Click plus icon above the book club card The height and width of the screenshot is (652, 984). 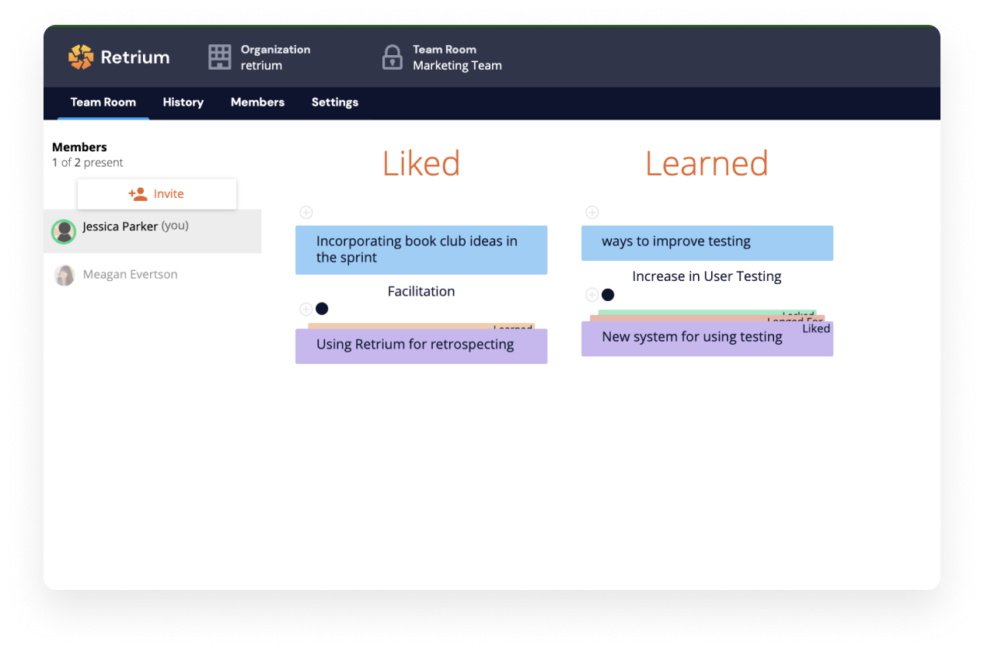point(306,212)
